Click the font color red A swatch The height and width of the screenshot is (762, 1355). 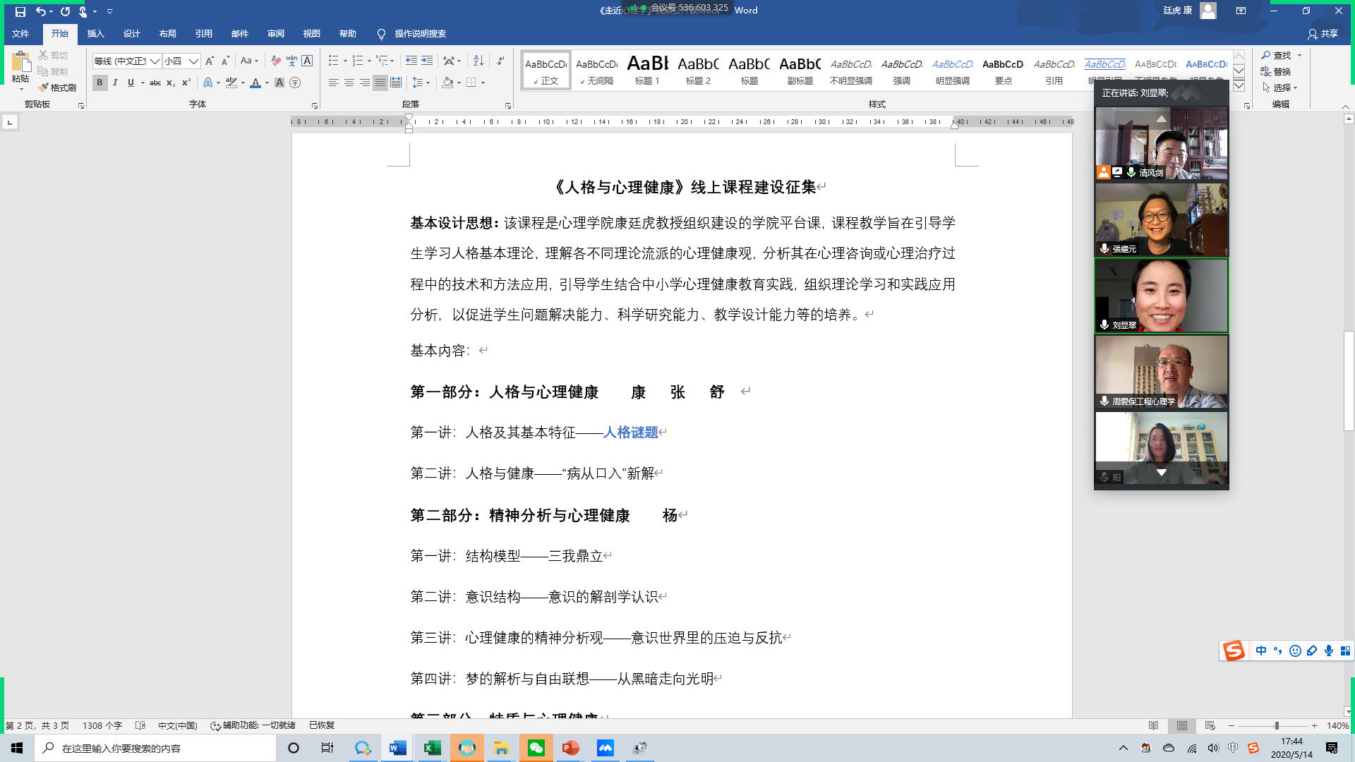click(255, 83)
